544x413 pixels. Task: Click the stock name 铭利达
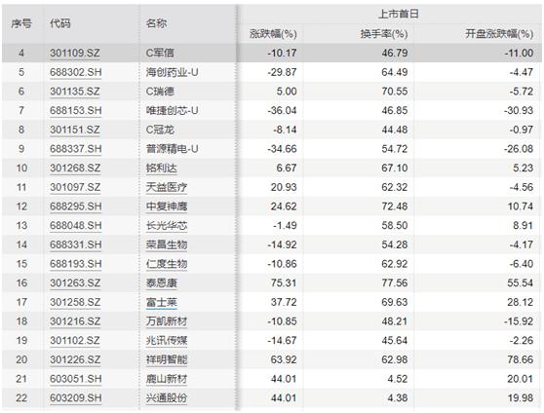click(x=161, y=169)
